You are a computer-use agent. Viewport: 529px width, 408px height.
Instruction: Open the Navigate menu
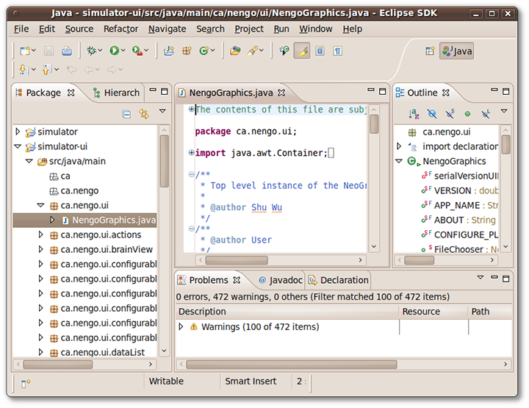167,29
